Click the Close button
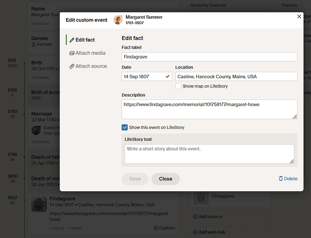 [x=166, y=179]
